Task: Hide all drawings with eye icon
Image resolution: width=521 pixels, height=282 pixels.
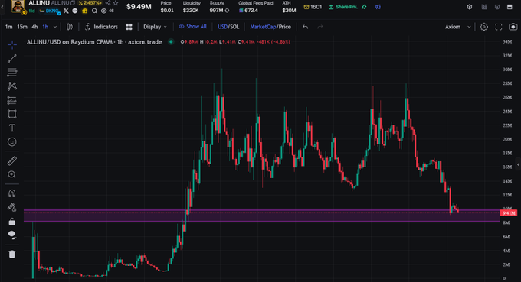Action: tap(12, 235)
